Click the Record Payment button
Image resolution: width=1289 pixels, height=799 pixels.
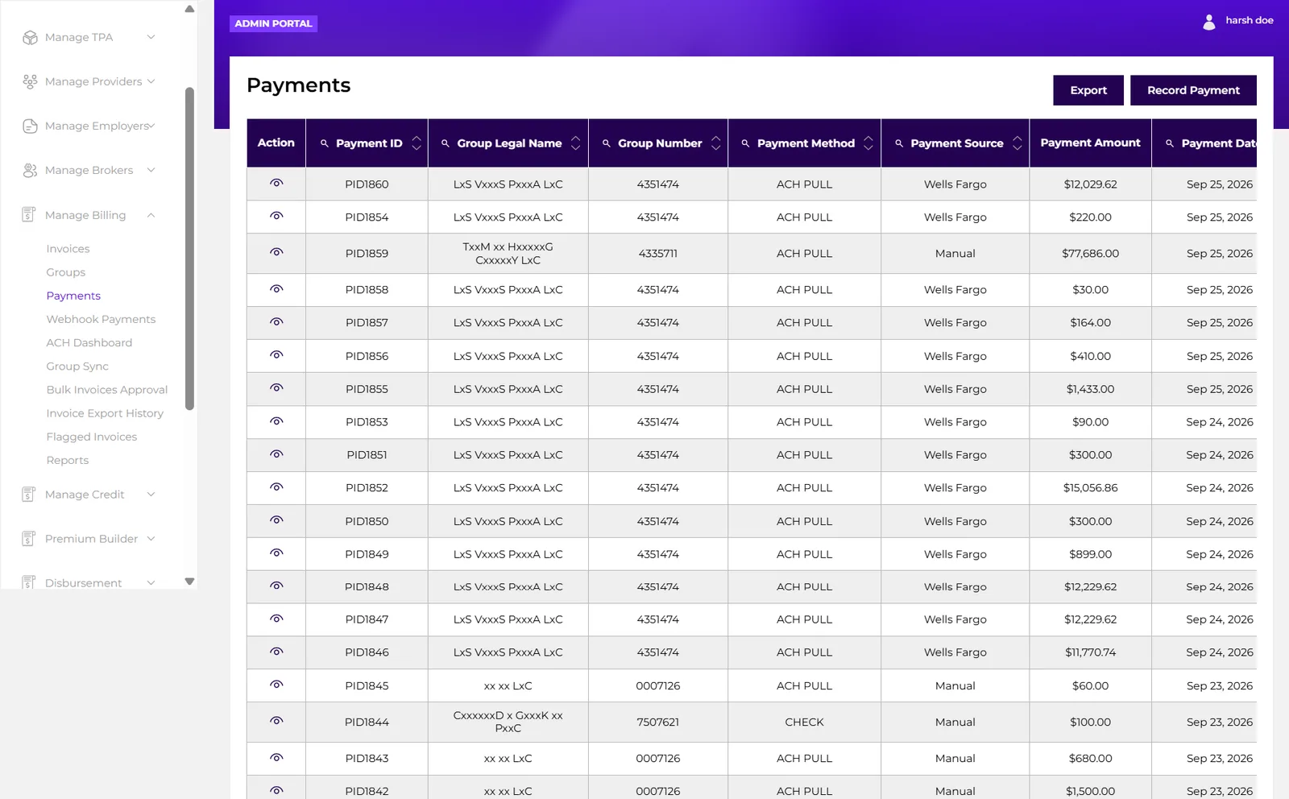click(1193, 90)
